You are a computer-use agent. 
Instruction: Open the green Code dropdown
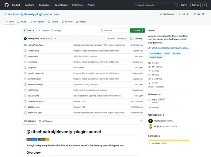[137, 31]
